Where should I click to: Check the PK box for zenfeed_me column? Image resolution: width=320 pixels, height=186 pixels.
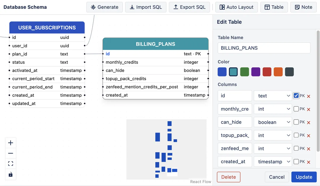296,148
